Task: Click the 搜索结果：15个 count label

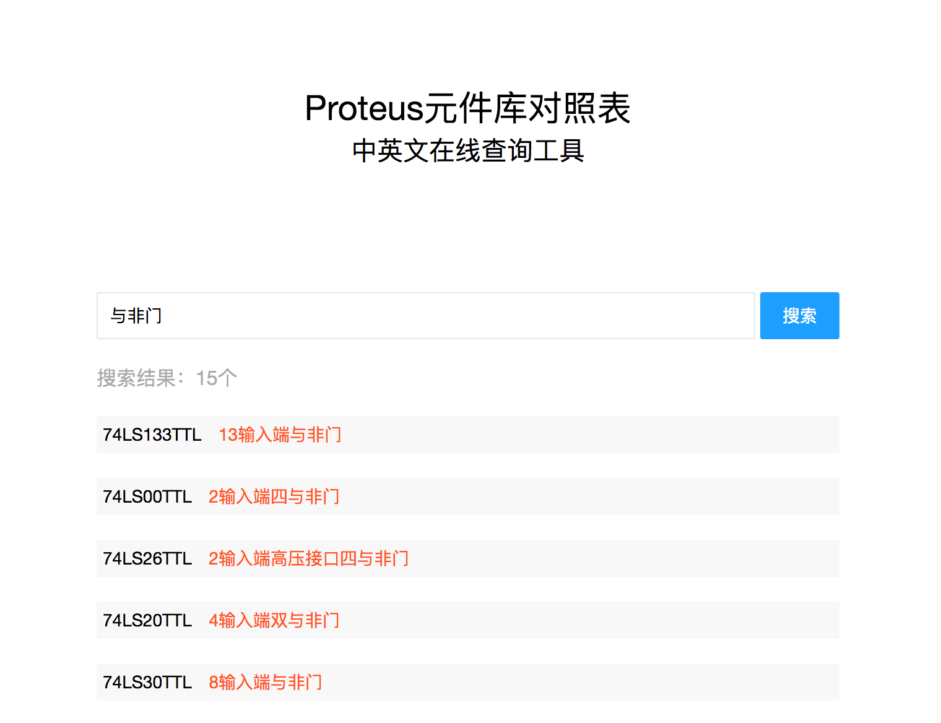Action: click(167, 378)
